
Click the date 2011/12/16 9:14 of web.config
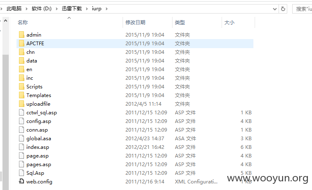tap(145, 181)
